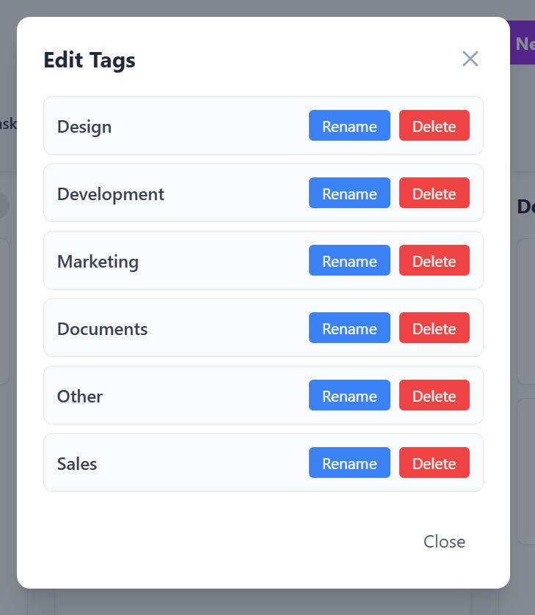535x615 pixels.
Task: Click the Marketing tag name
Action: pos(98,261)
